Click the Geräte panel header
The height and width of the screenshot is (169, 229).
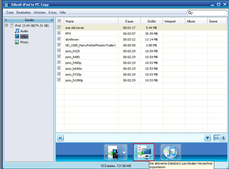[x=29, y=20]
